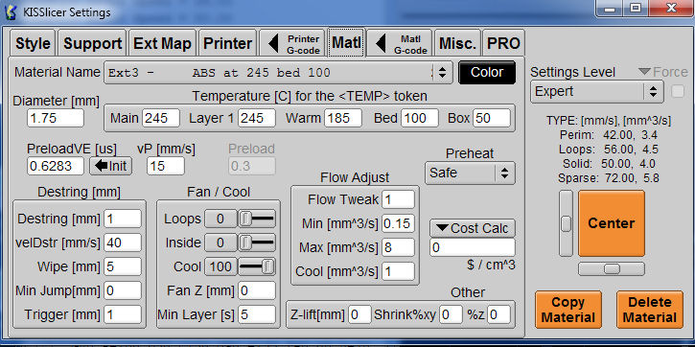Click the Copy Material button
Screen dimensions: 695x347
click(568, 310)
